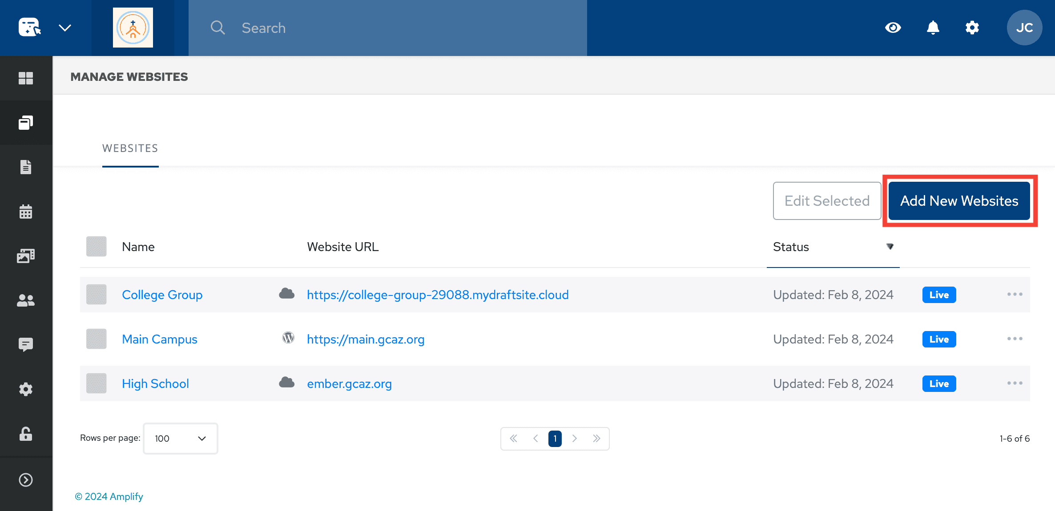Image resolution: width=1055 pixels, height=511 pixels.
Task: Open the Rows per page dropdown
Action: click(180, 438)
